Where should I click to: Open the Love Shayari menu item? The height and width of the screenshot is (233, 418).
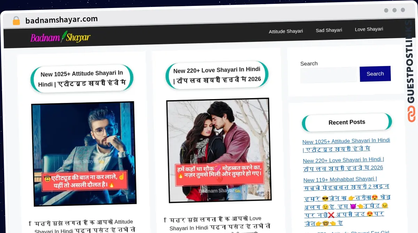tap(369, 29)
